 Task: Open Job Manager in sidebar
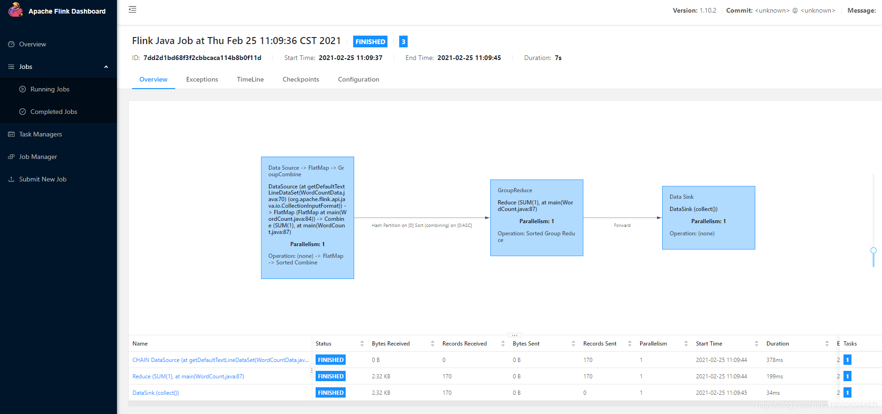58,157
